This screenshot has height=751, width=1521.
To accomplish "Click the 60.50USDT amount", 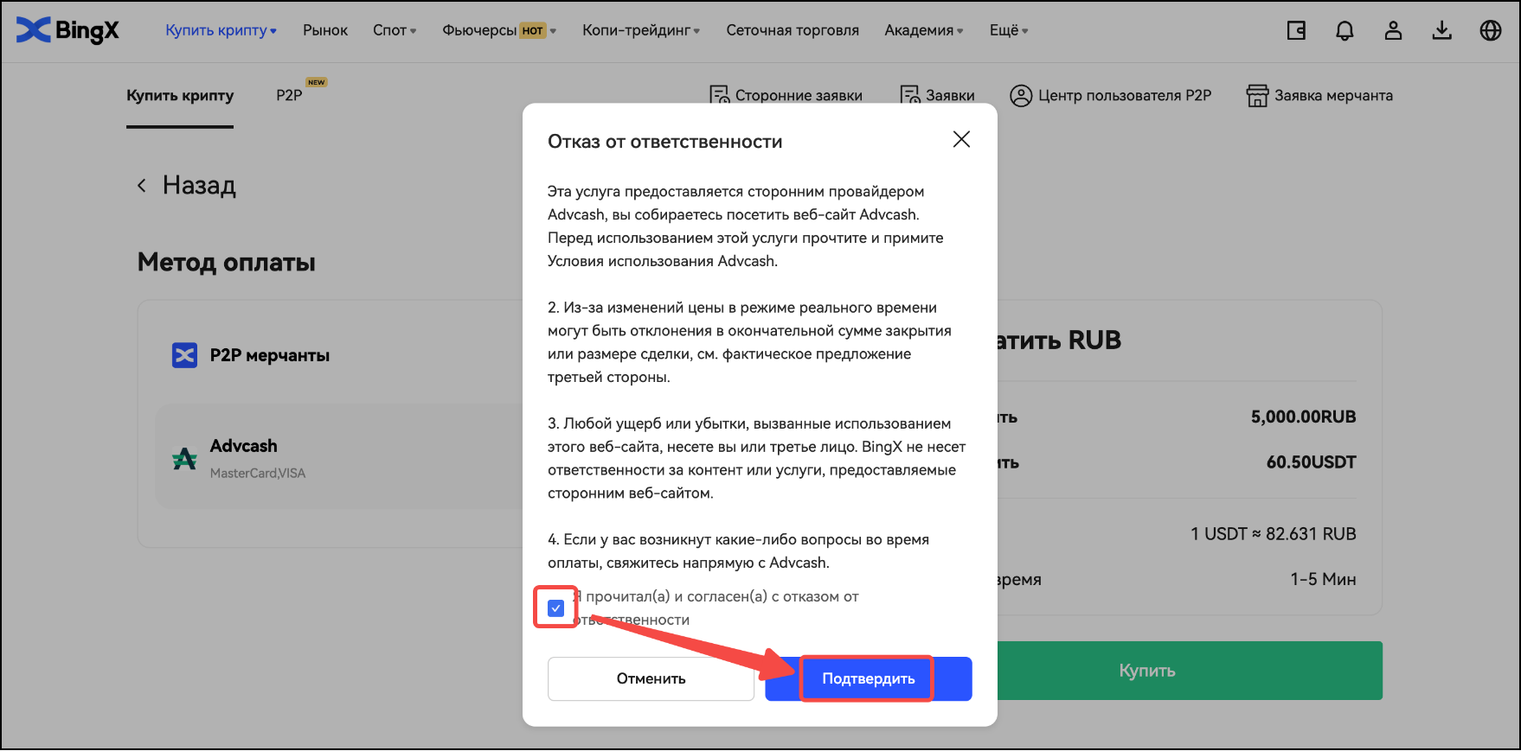I will (1311, 462).
